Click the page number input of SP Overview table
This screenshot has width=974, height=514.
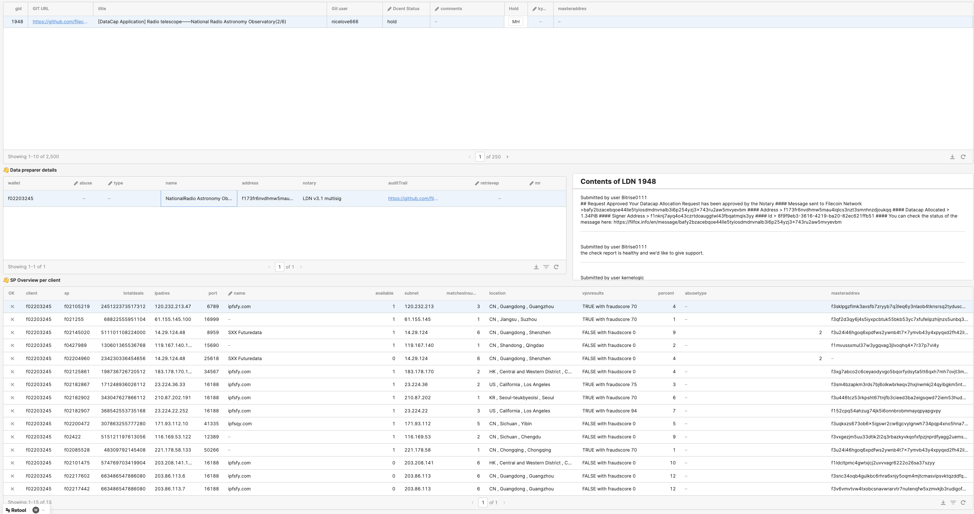tap(483, 502)
